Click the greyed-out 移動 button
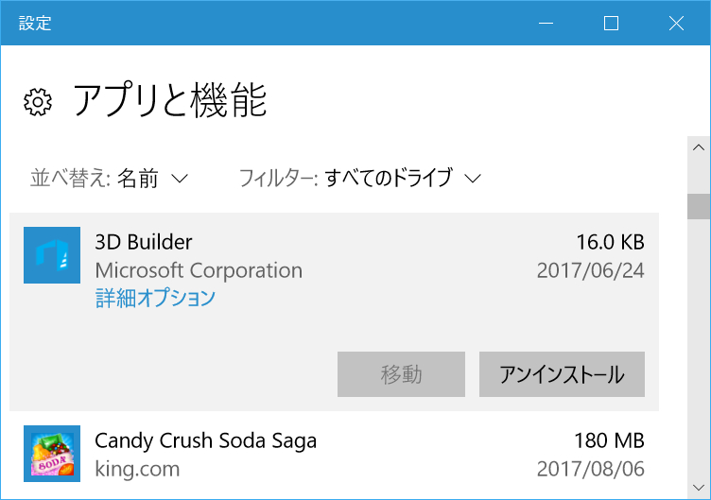 pos(401,374)
